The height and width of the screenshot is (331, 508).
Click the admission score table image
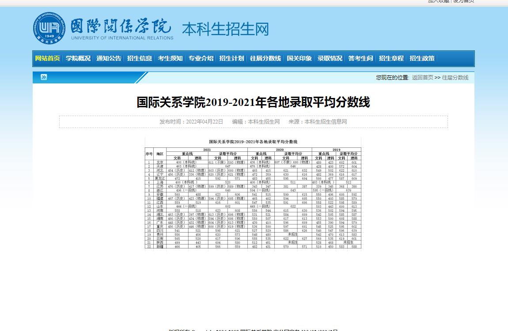[x=253, y=193]
